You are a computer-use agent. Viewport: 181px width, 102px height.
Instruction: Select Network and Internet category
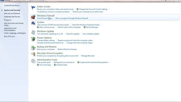tap(12, 13)
